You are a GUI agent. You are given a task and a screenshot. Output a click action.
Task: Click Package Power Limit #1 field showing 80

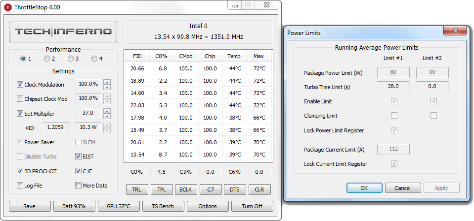coord(393,72)
